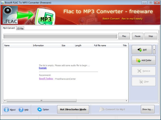161x120 pixels.
Task: Switch to Hot Directories Mode
Action: pos(73,109)
